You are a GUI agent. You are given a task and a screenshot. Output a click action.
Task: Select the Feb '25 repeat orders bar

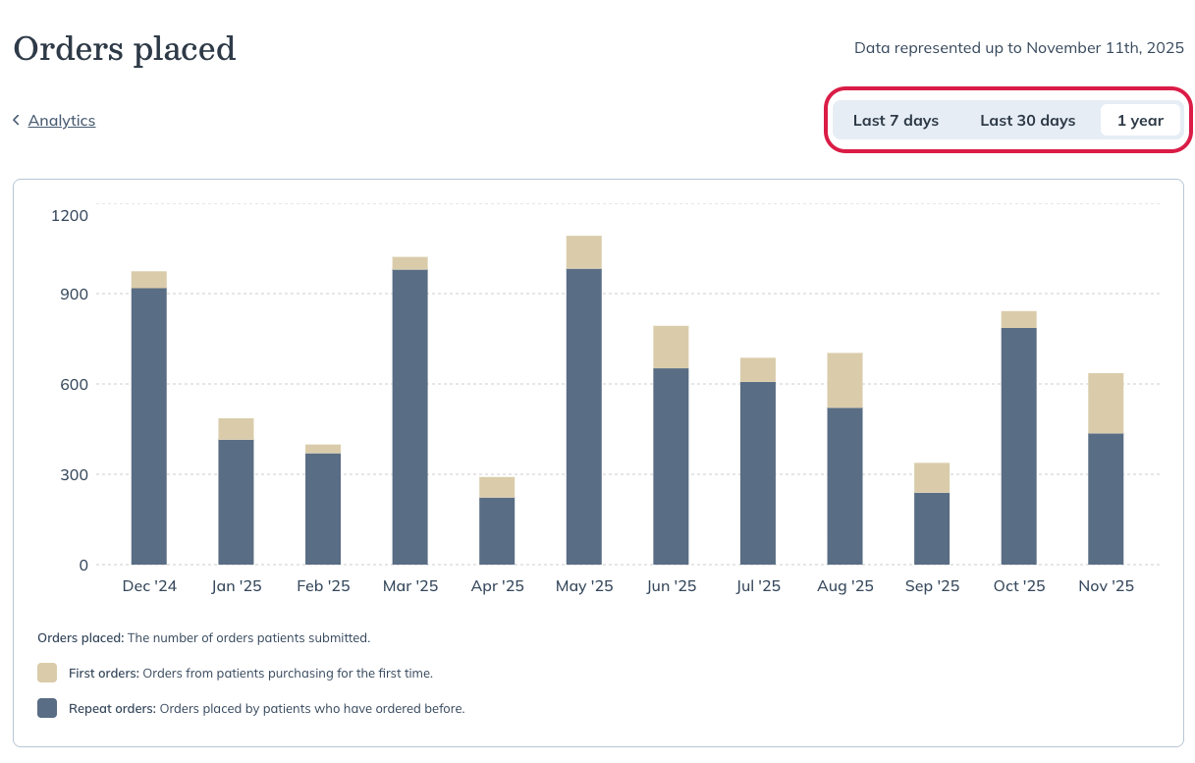click(323, 509)
